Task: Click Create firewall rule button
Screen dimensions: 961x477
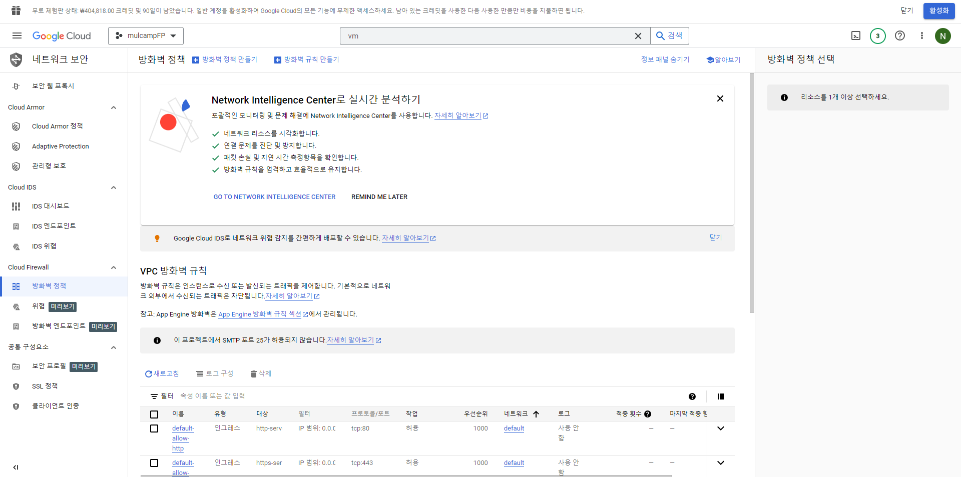Action: tap(307, 59)
